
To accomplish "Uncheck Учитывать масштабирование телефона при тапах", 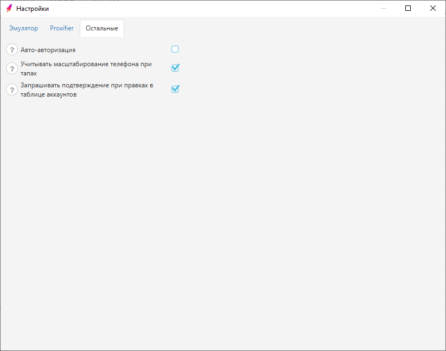I will tap(175, 68).
